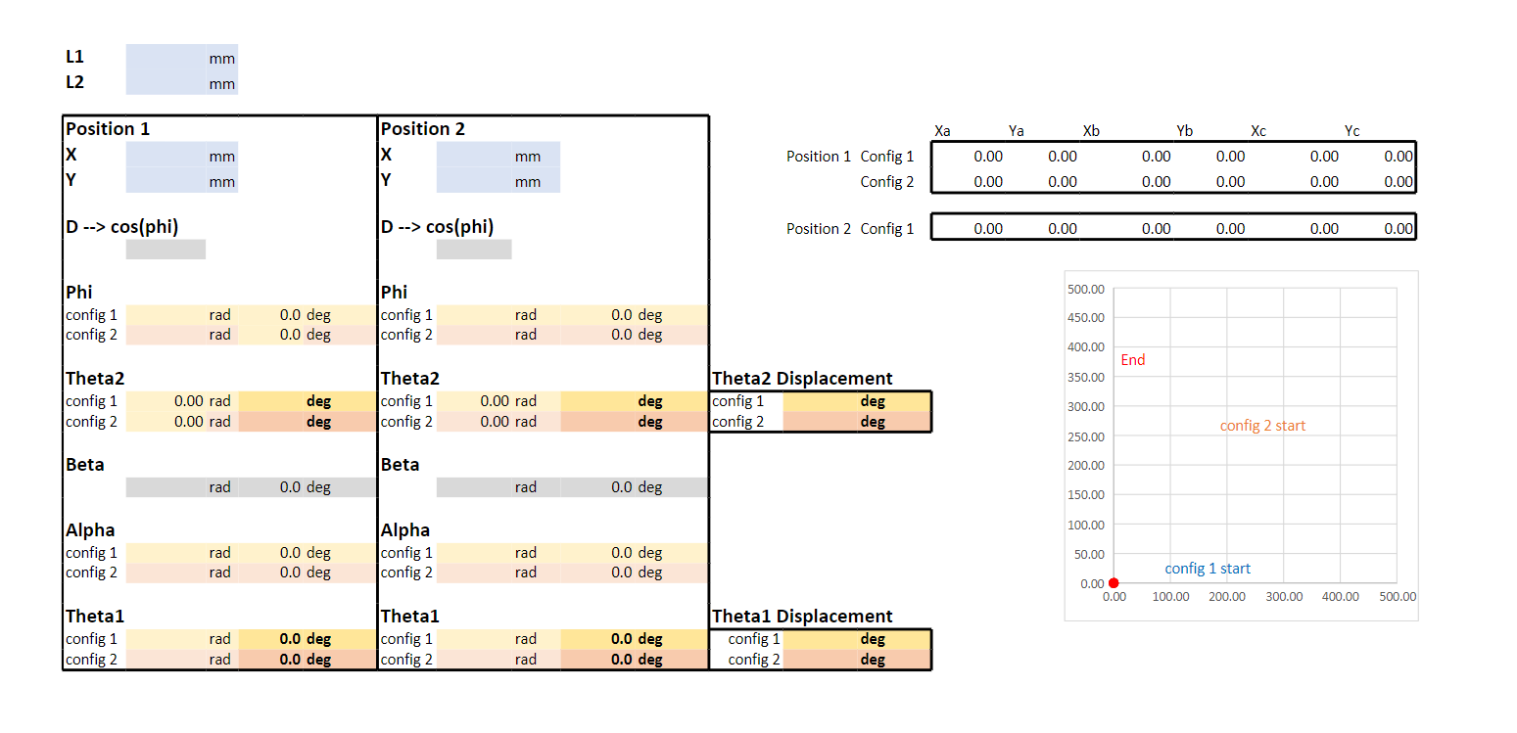Select the Position 2 Y input cell

(x=475, y=181)
